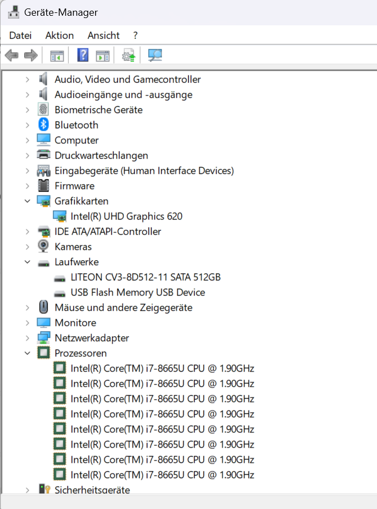The image size is (377, 509).
Task: Click the Monitore display icon
Action: 43,322
